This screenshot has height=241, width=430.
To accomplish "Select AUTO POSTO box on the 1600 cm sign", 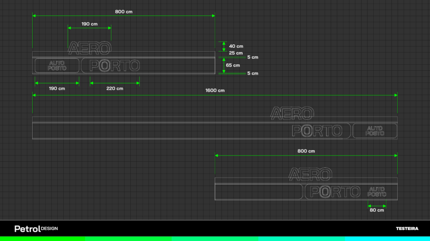I will tap(375, 131).
